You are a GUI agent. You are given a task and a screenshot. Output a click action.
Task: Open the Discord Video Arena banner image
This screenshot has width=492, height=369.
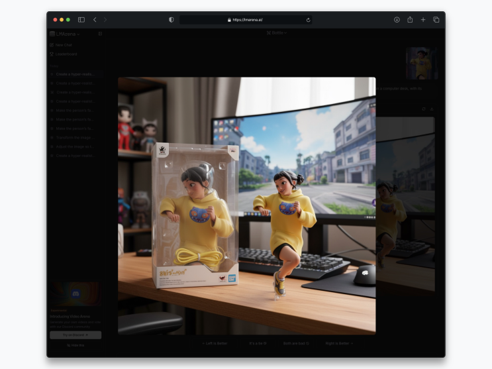tap(75, 293)
